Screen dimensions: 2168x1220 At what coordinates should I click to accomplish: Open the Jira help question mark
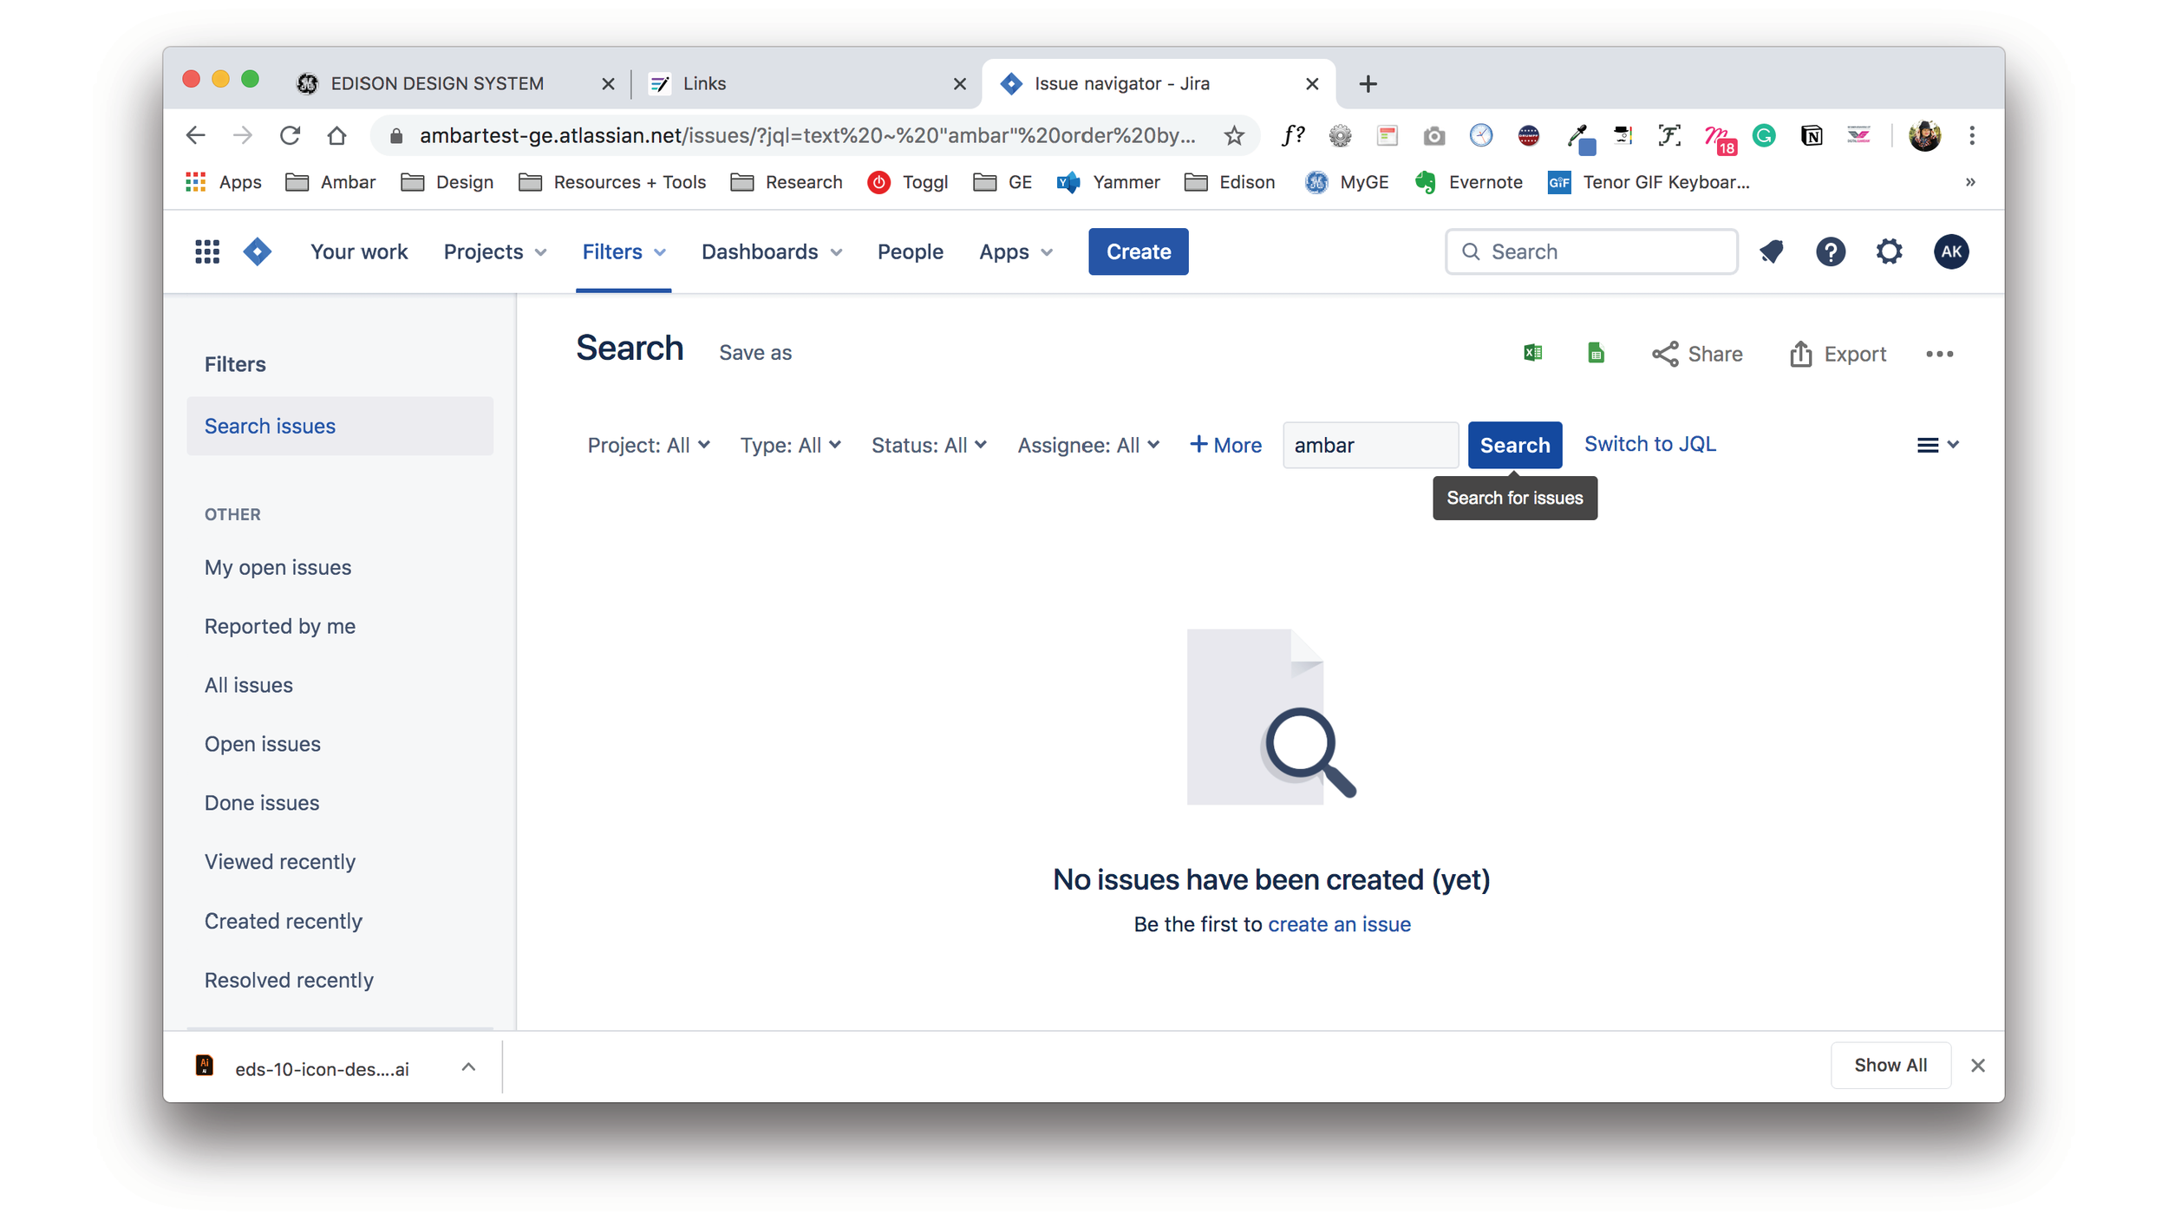click(x=1830, y=251)
